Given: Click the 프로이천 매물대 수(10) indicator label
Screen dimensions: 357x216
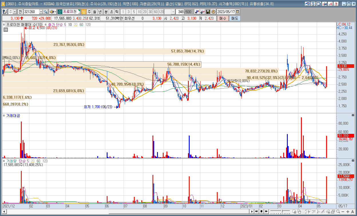Looking at the screenshot, I should 24,25.
